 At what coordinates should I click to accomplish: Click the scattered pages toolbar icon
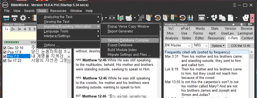pyautogui.click(x=214, y=18)
